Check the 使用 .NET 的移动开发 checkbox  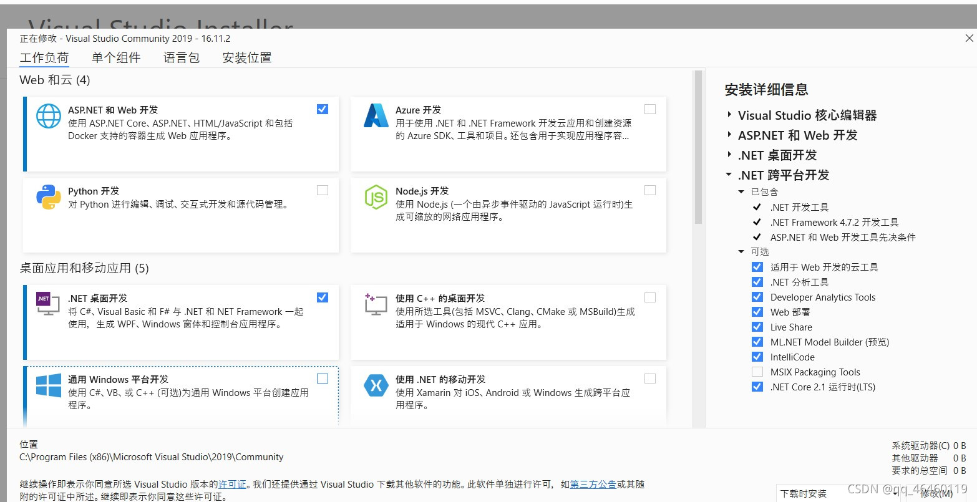tap(650, 379)
